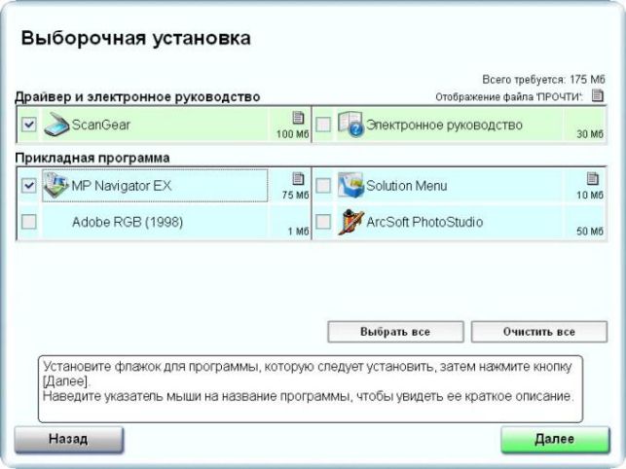Screen dimensions: 626x469
Task: Click the '100 Мб' size of ScanGear
Action: [293, 134]
